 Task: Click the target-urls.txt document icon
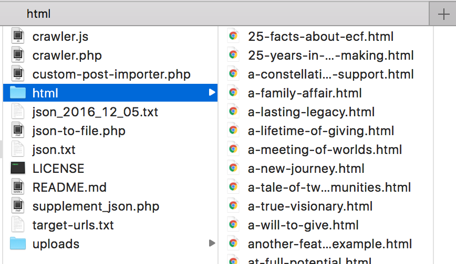pyautogui.click(x=18, y=224)
